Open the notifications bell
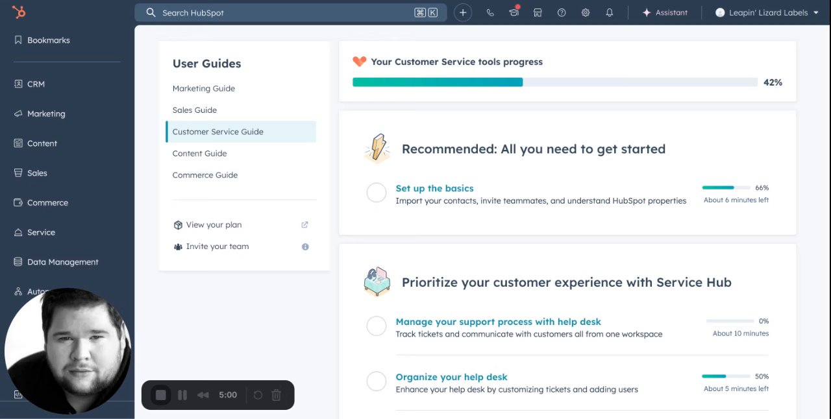 click(609, 12)
